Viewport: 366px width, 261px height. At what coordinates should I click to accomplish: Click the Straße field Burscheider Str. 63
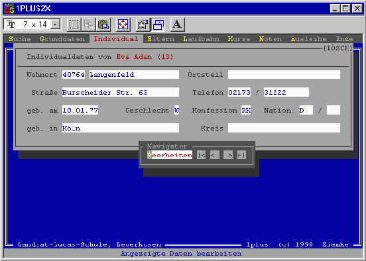click(121, 92)
